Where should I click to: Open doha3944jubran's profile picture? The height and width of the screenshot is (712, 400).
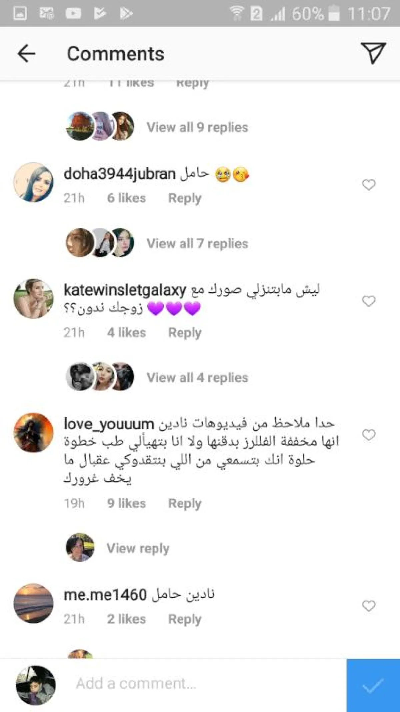33,182
